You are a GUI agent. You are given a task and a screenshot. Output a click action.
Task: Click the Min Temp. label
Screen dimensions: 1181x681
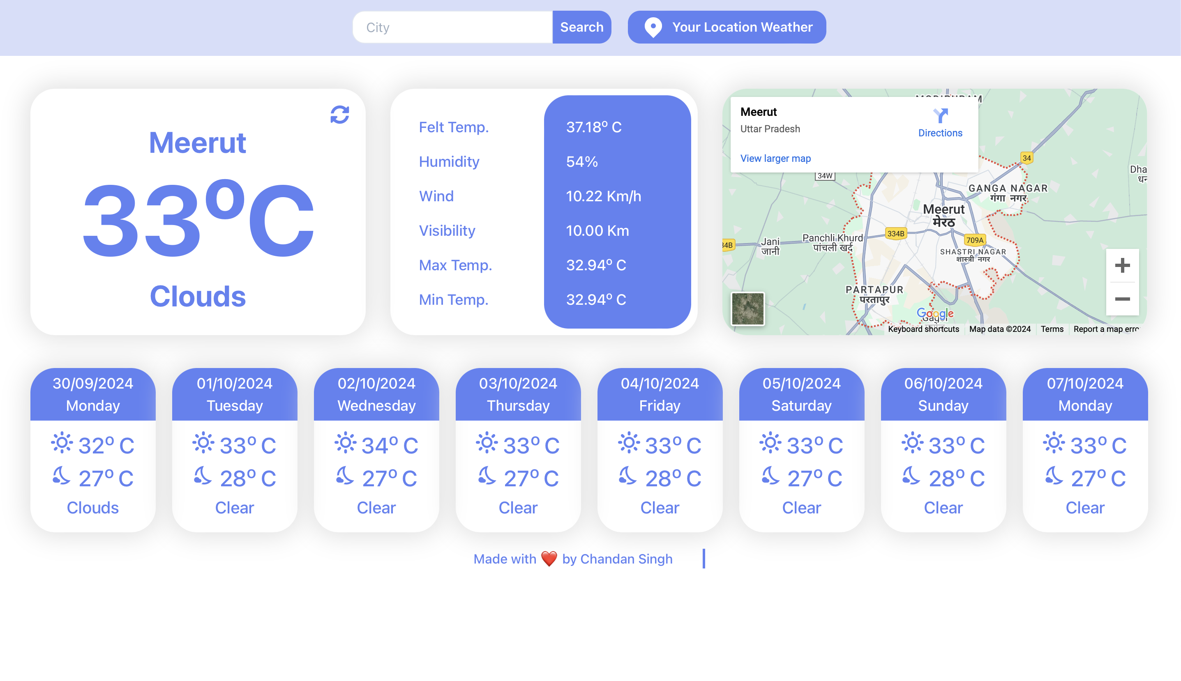coord(453,300)
